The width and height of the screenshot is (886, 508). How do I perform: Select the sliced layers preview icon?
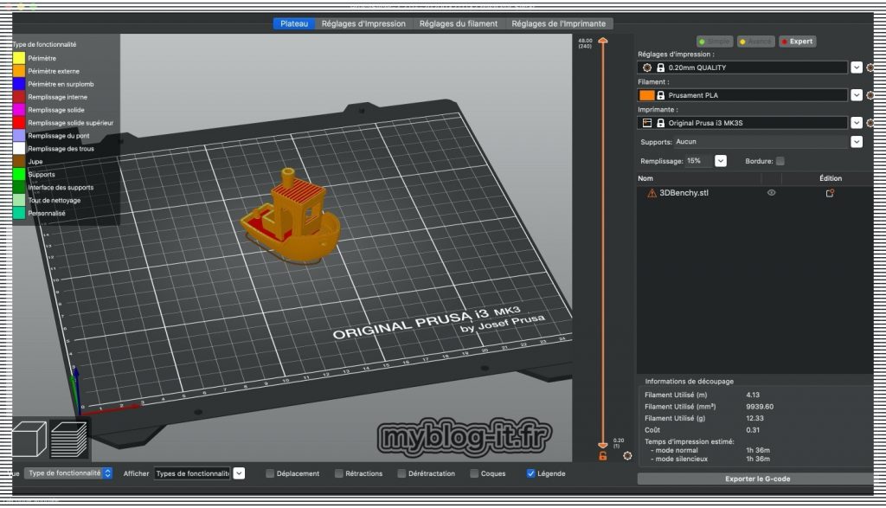pos(70,439)
